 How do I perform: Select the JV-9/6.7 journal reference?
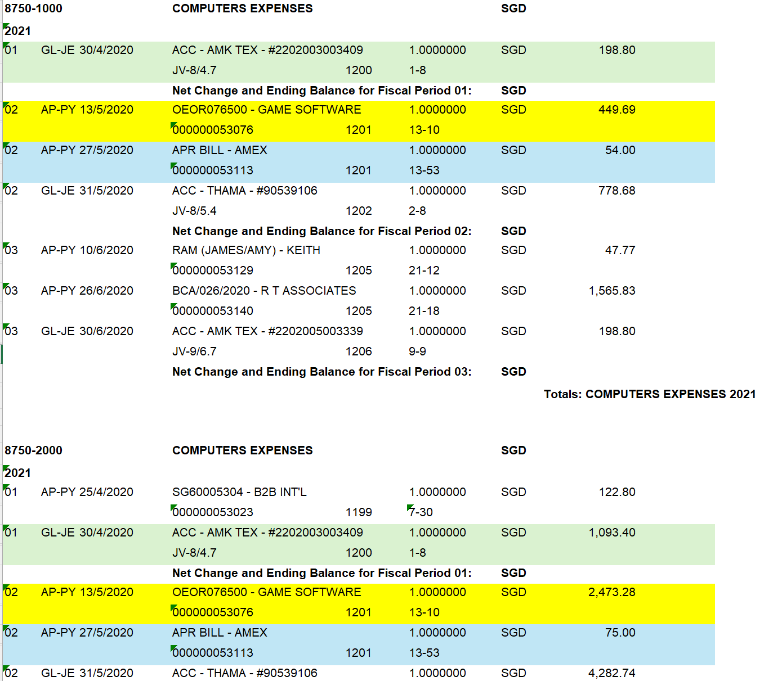(194, 351)
